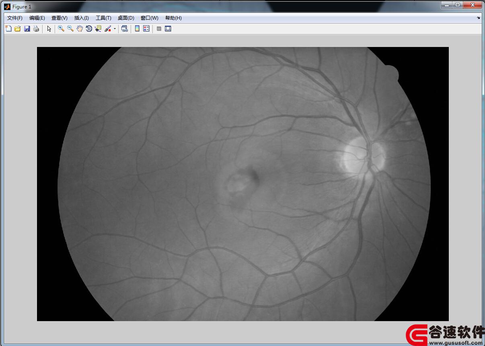
Task: Open the 桌面(D) menu
Action: 126,18
